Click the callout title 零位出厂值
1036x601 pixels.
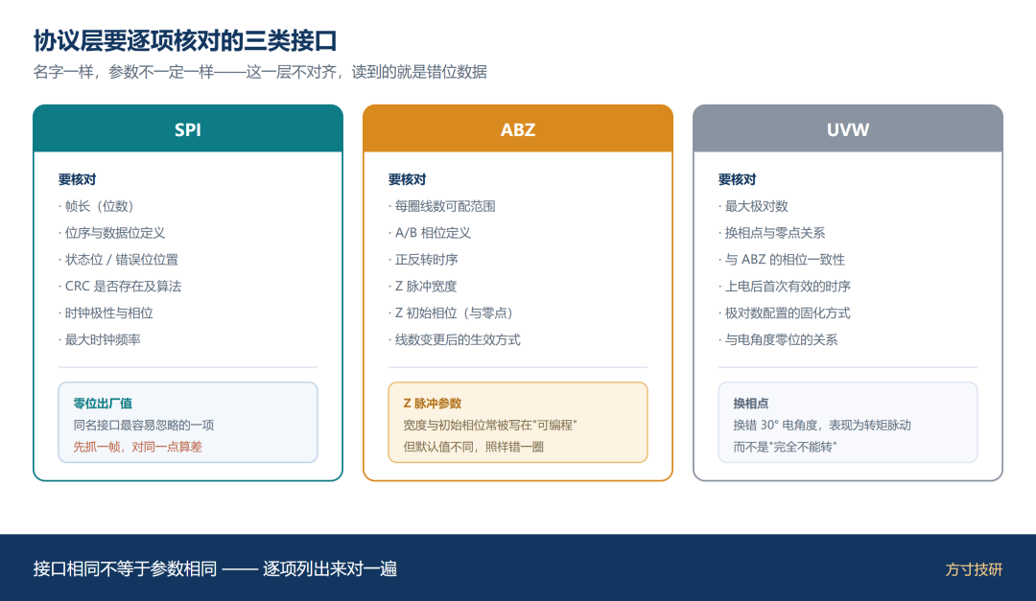click(x=103, y=403)
